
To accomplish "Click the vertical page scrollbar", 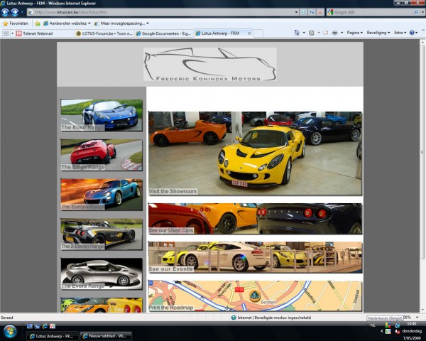I will coord(422,152).
